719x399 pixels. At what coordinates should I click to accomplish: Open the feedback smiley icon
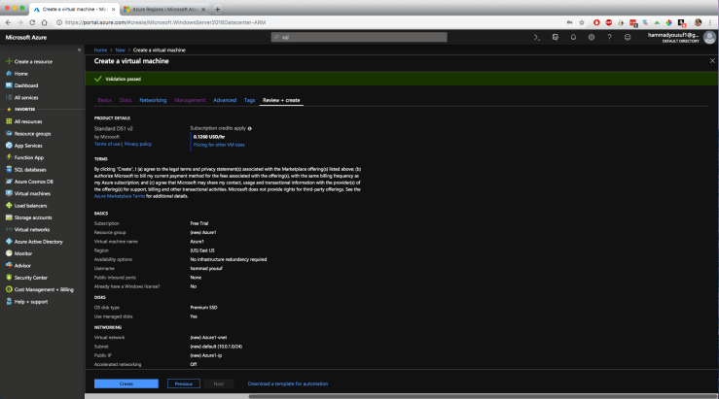[629, 37]
